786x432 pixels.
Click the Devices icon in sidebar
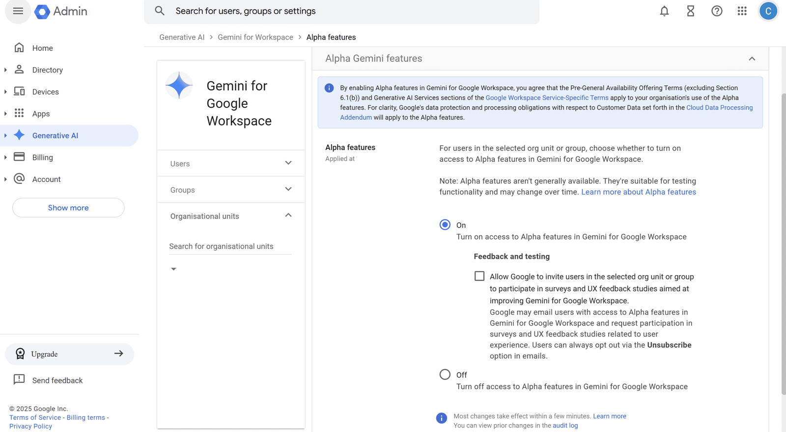pos(19,91)
